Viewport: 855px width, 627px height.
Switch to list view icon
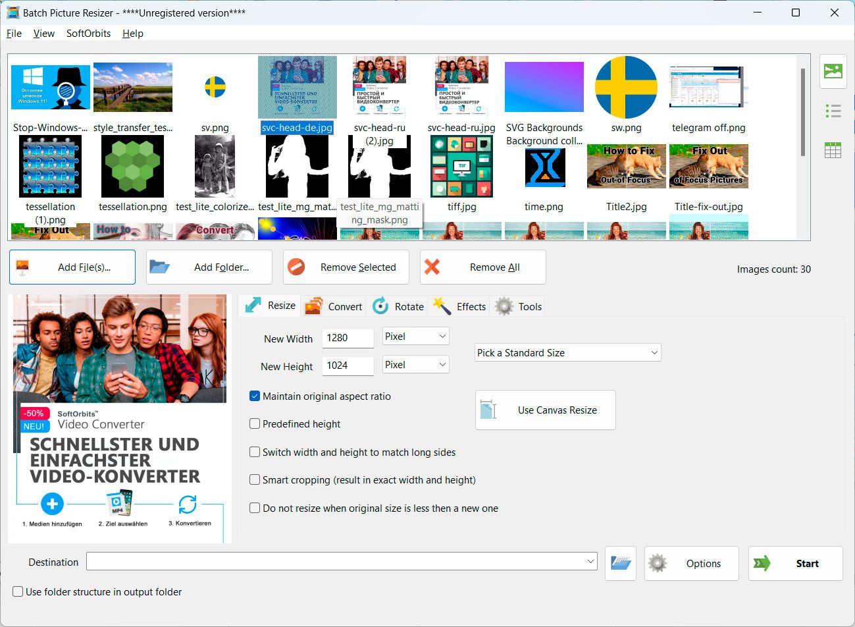(x=833, y=111)
